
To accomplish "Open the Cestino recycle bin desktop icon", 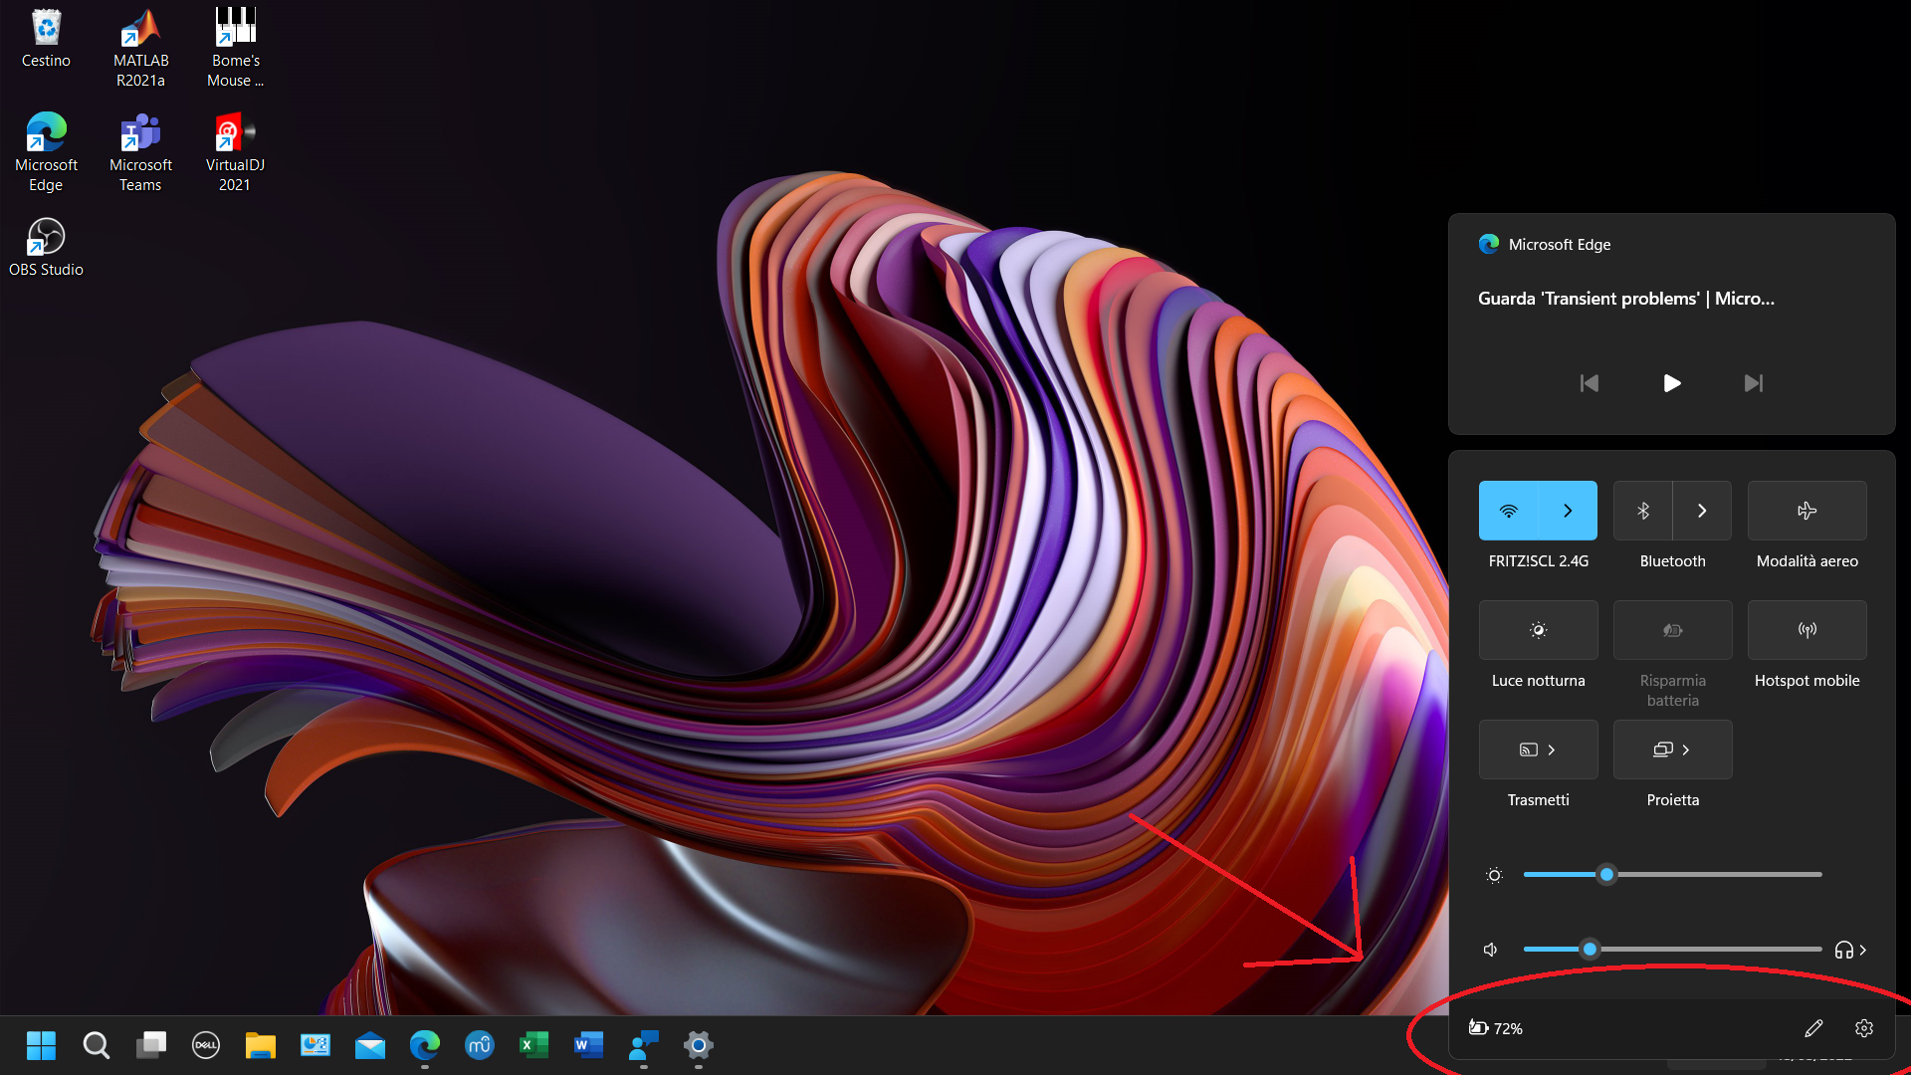I will (x=46, y=40).
